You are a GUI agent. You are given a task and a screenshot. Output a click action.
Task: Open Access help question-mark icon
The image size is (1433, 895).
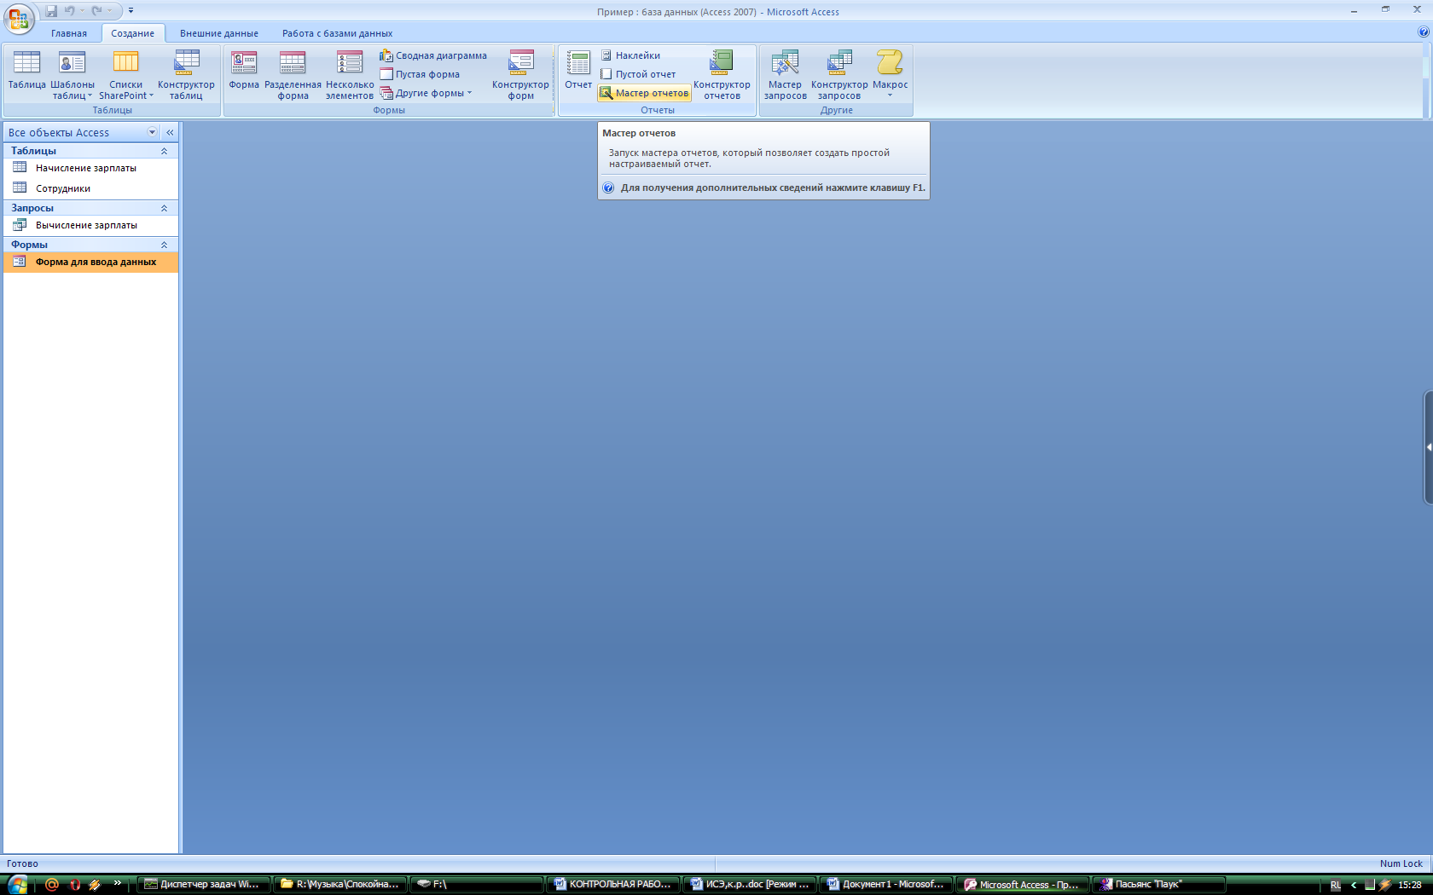tap(1423, 32)
